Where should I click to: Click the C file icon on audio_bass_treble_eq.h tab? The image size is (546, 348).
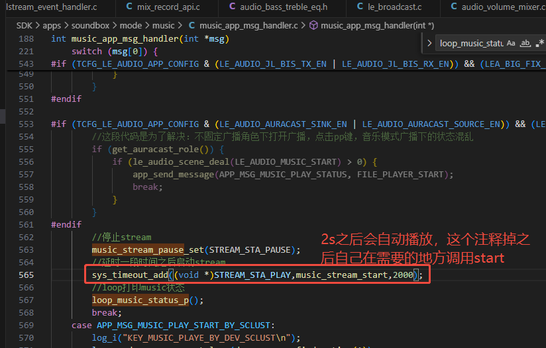coord(233,7)
